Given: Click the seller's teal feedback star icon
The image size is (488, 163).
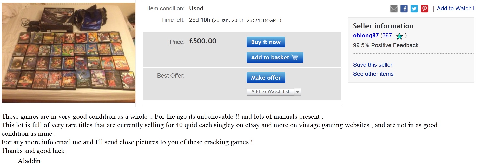Looking at the screenshot, I should click(399, 36).
